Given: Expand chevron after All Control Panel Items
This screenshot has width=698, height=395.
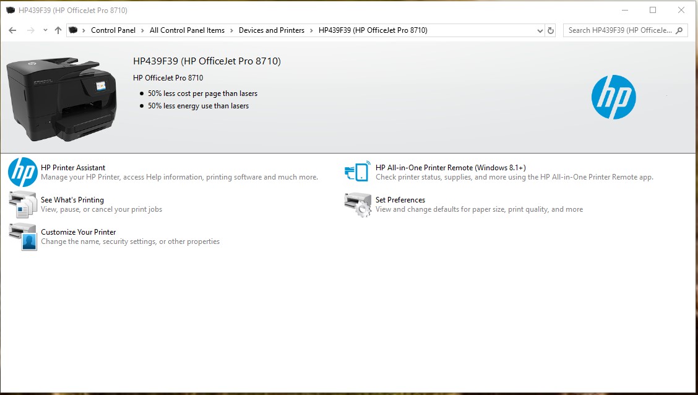Looking at the screenshot, I should 231,30.
